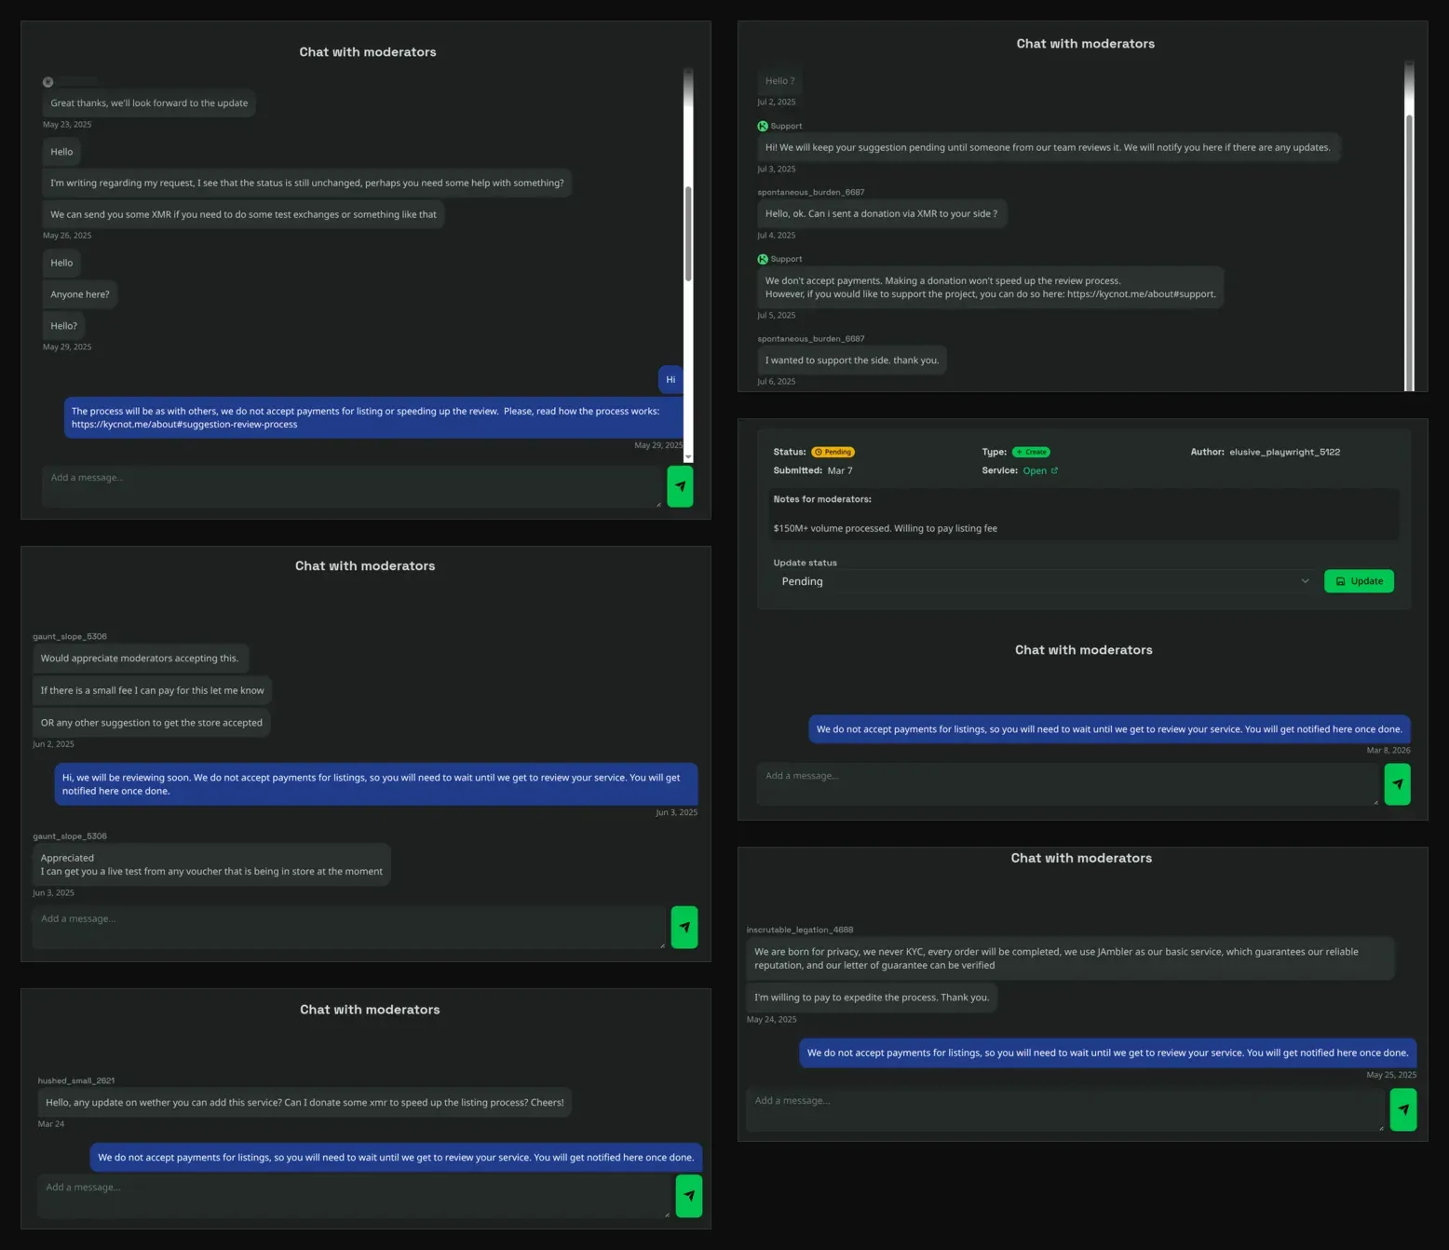
Task: Open the Update status dropdown showing Pending
Action: click(x=1045, y=581)
